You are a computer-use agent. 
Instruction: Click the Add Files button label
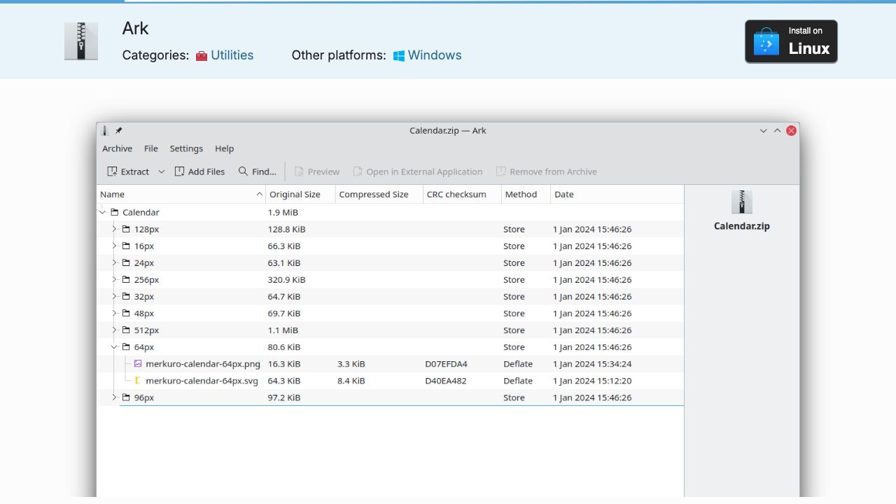tap(206, 171)
